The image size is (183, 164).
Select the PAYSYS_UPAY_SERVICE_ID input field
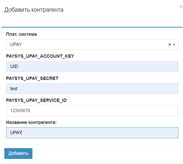point(92,111)
